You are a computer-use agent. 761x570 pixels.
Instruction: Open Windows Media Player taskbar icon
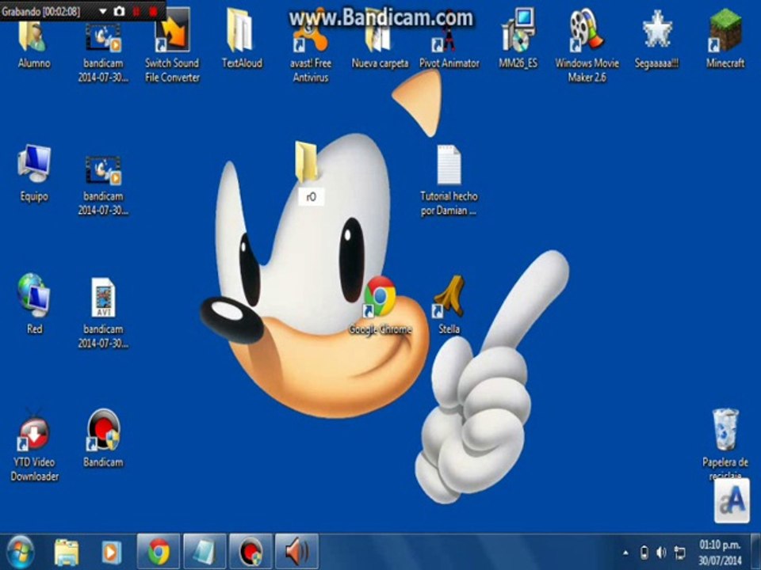pyautogui.click(x=111, y=552)
